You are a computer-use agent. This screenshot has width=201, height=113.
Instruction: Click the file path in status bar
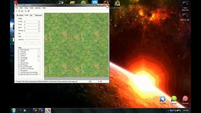[x=46, y=82]
